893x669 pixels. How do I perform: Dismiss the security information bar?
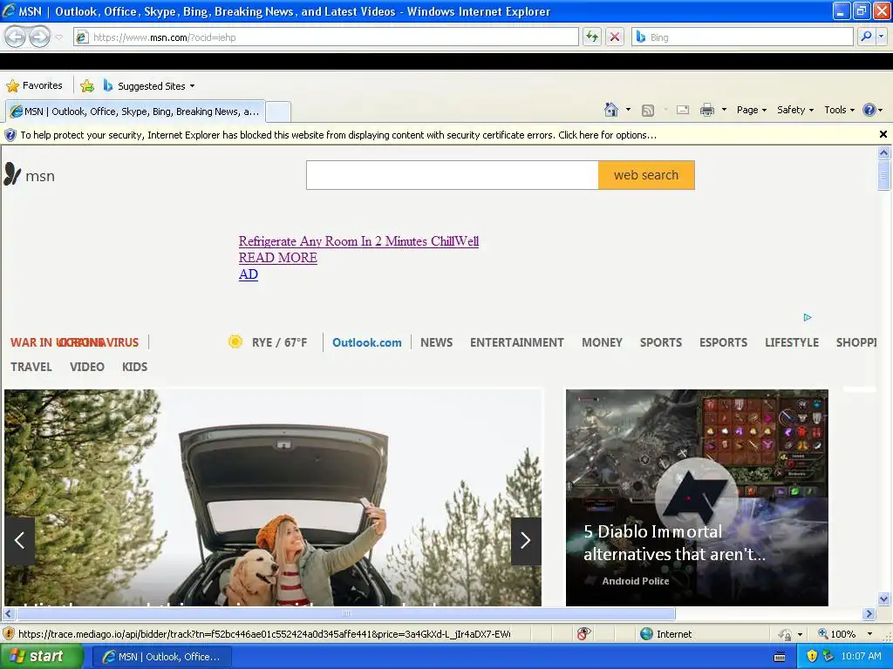883,134
